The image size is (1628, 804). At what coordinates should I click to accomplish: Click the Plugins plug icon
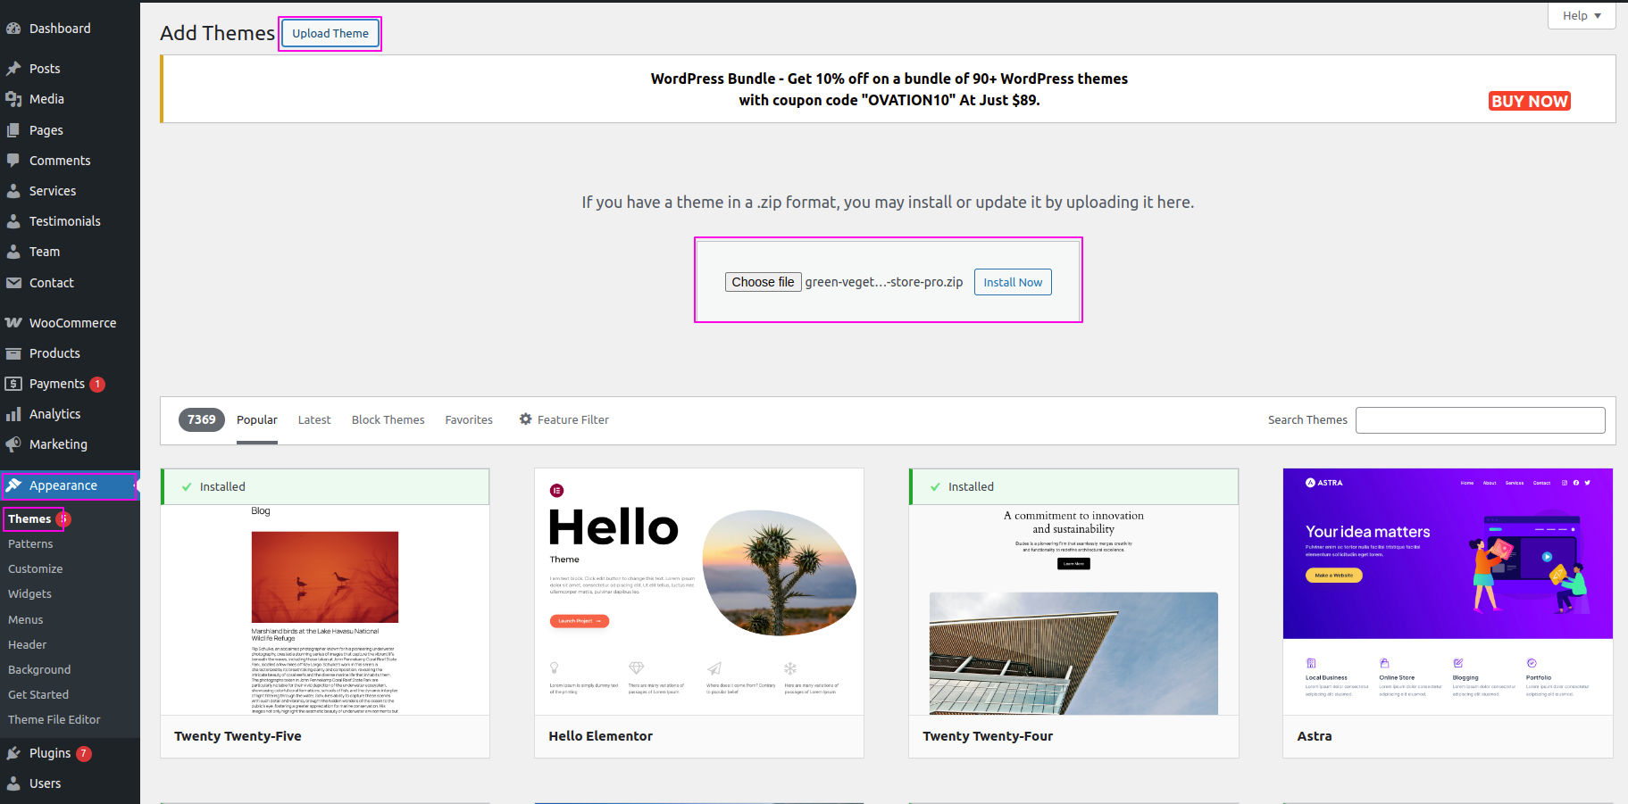point(13,753)
